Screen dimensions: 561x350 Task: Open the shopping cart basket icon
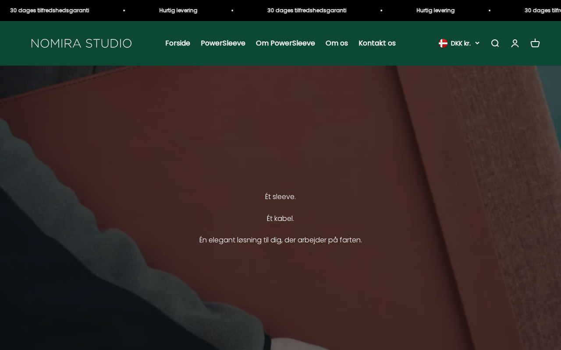pyautogui.click(x=535, y=43)
